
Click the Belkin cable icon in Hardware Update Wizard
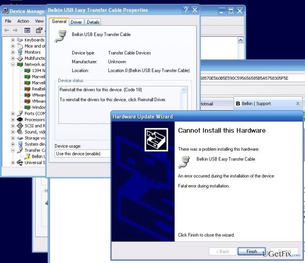click(x=184, y=162)
